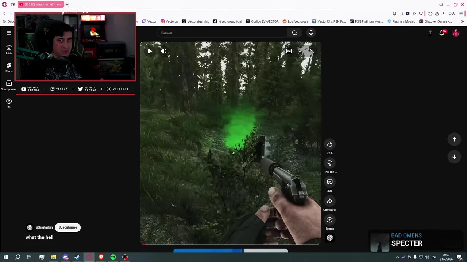Viewport: 467px width, 262px height.
Task: Click the Buscar search field
Action: pyautogui.click(x=222, y=33)
